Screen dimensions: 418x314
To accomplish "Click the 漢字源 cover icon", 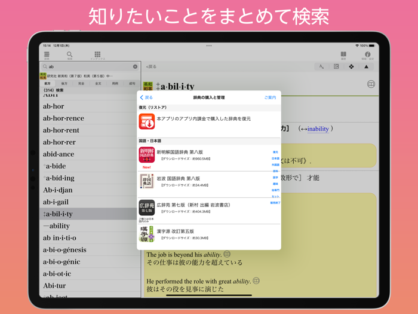I will 147,234.
